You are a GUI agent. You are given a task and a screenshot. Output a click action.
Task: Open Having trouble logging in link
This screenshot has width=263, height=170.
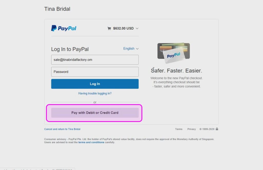pos(95,93)
